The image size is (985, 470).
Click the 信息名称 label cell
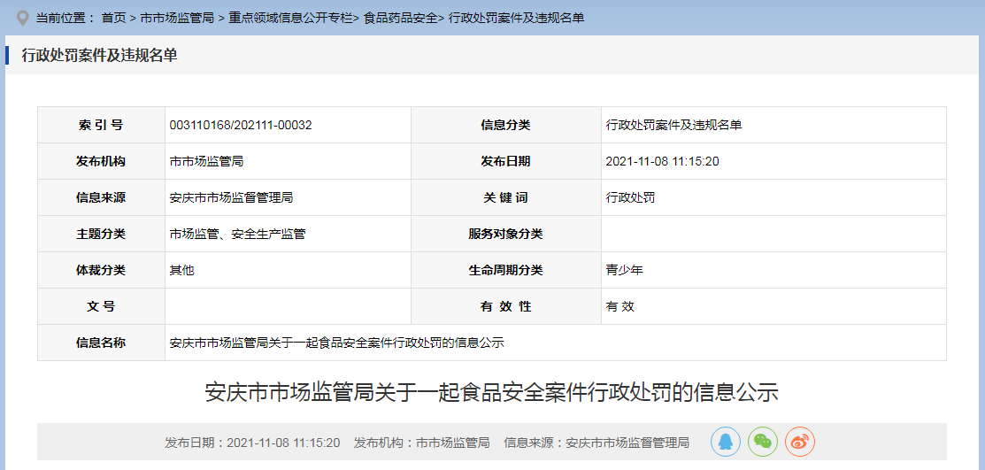pos(101,343)
